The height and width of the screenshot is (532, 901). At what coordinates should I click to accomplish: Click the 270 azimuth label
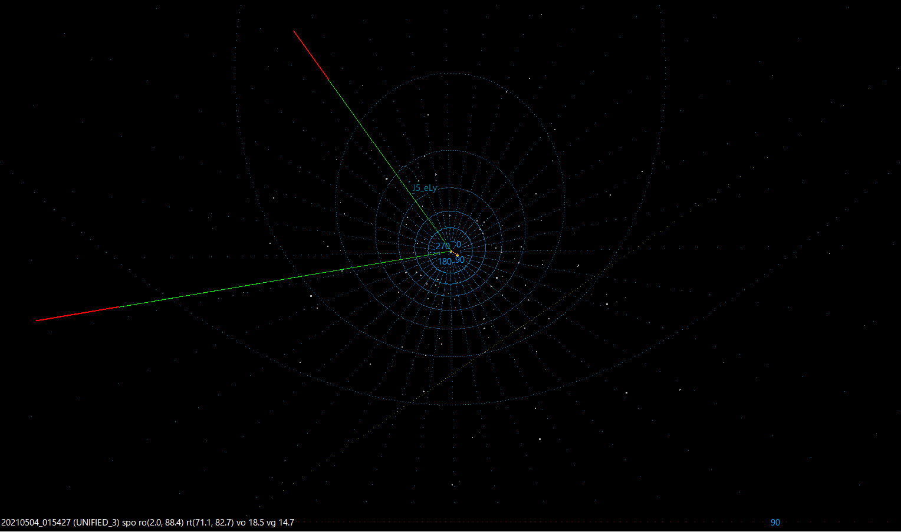[x=443, y=246]
